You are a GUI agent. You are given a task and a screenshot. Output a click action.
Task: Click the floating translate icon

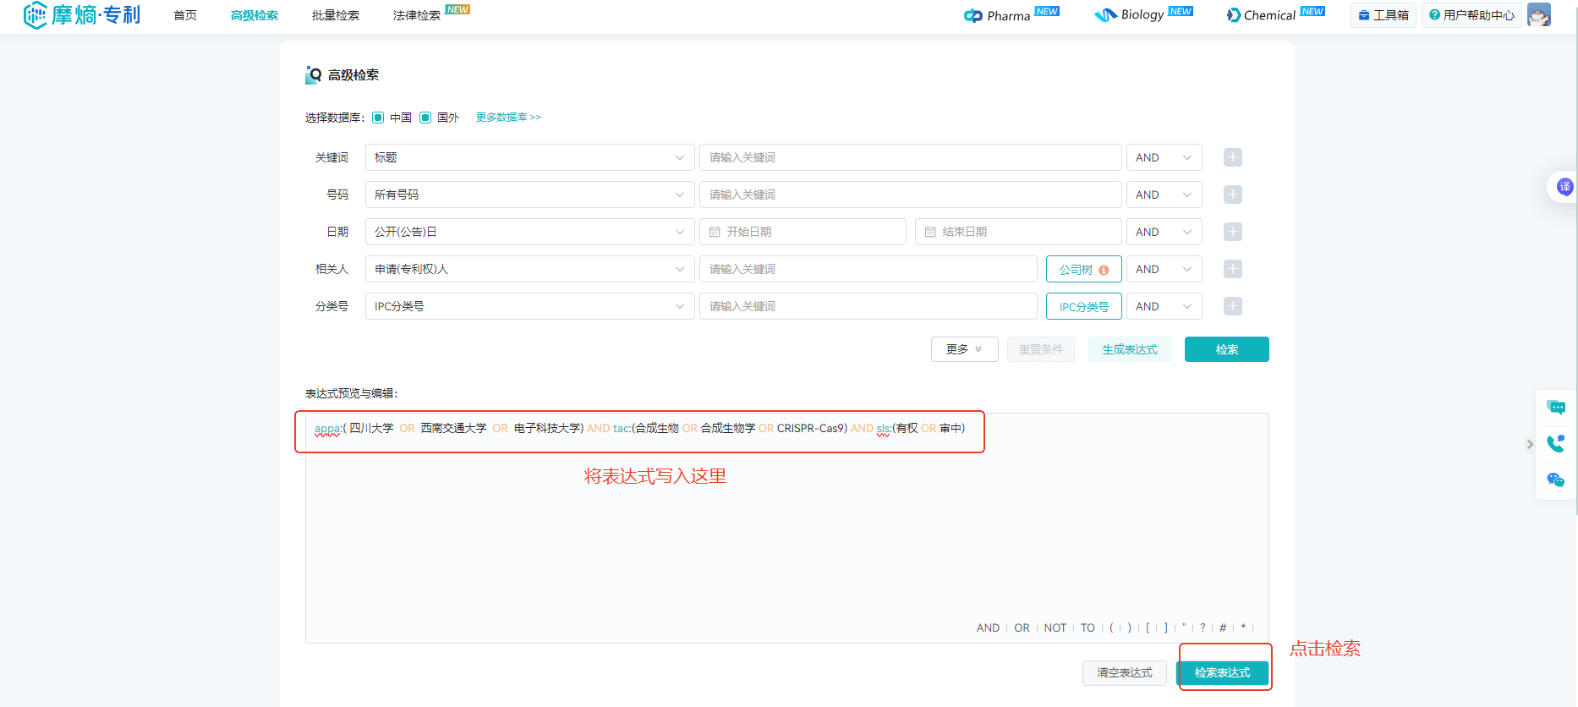(x=1564, y=186)
